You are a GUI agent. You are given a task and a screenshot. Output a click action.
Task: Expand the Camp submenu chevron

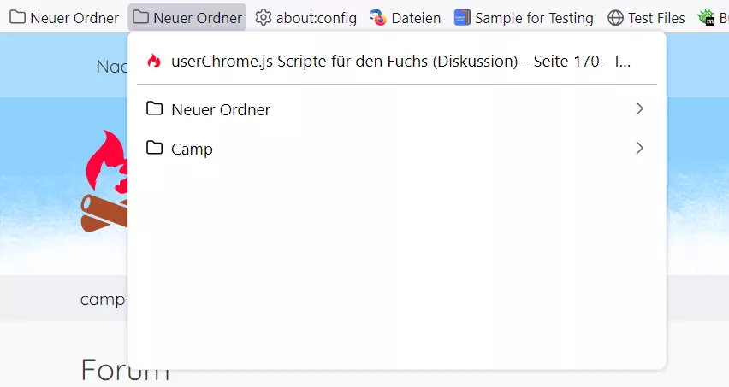coord(640,149)
